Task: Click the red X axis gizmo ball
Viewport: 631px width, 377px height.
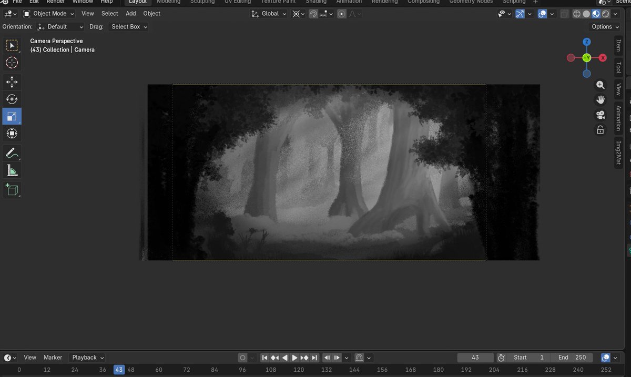Action: pos(603,58)
